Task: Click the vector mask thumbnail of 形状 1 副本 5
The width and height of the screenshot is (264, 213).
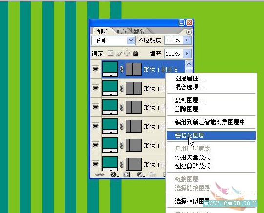Action: [x=134, y=69]
